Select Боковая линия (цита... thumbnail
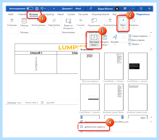 point(138,97)
